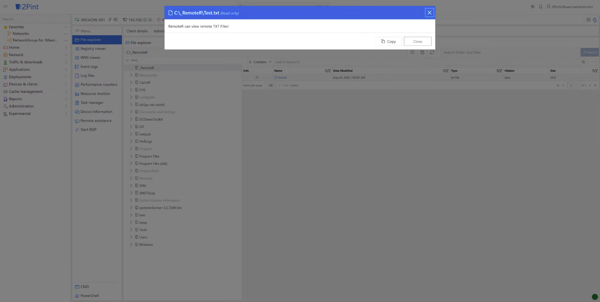Select the Users folder

[x=143, y=237]
